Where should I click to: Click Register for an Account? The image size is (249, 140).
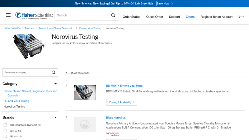(217, 17)
